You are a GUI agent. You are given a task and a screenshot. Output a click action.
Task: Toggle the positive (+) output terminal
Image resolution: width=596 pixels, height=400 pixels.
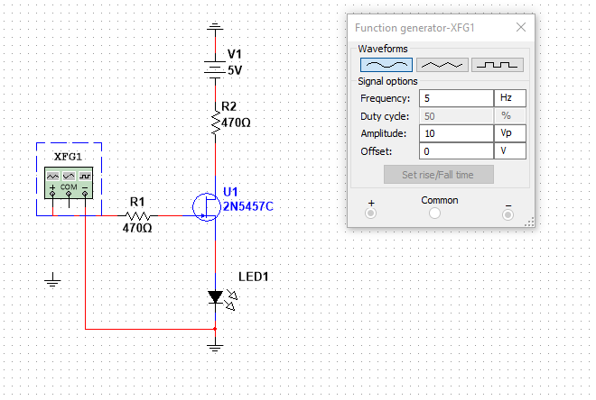(370, 214)
